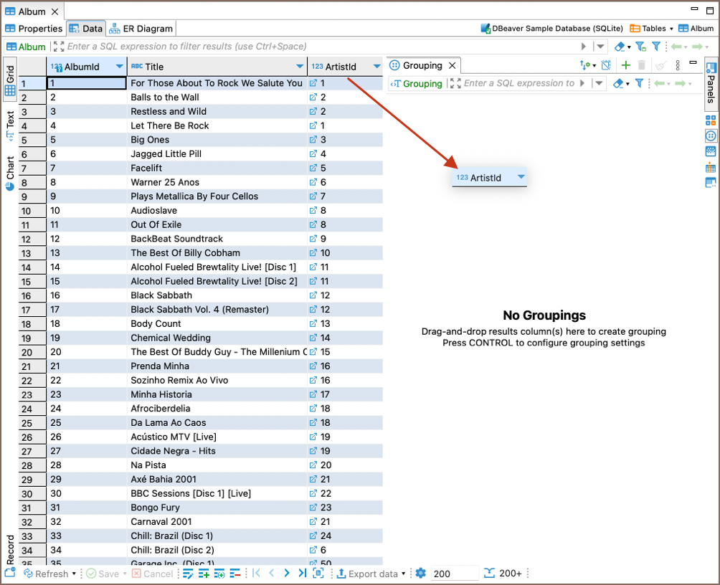Switch to the ER Diagram tab
This screenshot has height=585, width=720.
click(141, 29)
